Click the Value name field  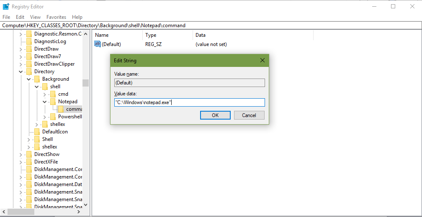[190, 83]
